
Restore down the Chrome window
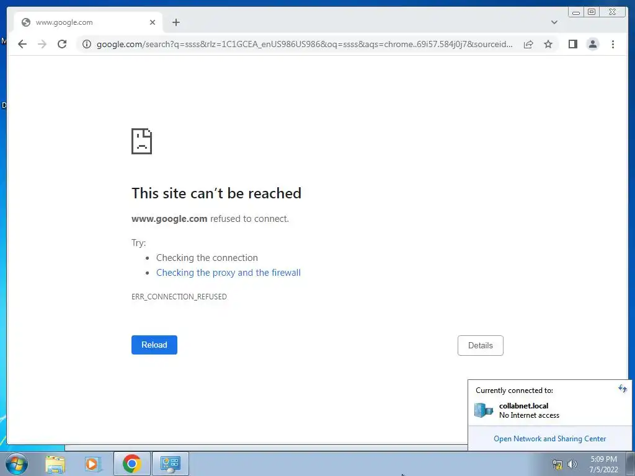[x=591, y=12]
